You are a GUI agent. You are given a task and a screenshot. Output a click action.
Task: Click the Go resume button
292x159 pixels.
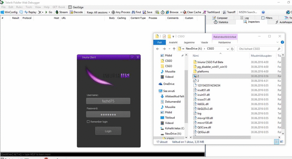[x=49, y=12]
